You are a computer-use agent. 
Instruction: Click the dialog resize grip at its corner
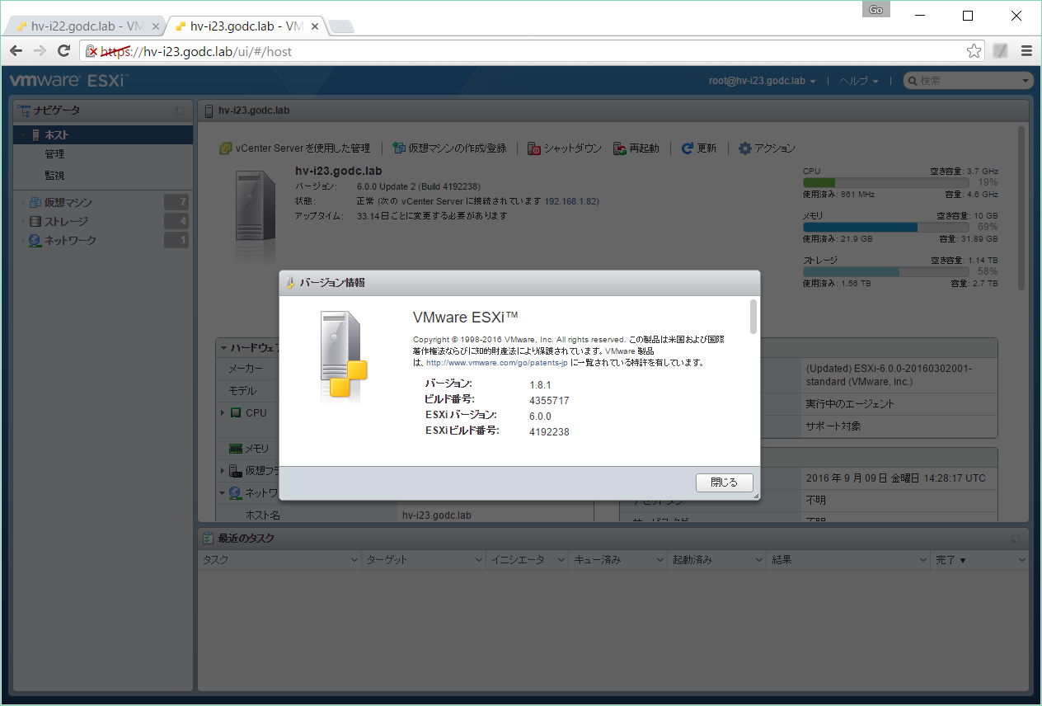(755, 496)
